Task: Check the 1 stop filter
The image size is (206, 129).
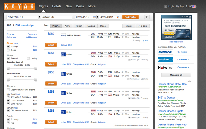Action: point(8,50)
